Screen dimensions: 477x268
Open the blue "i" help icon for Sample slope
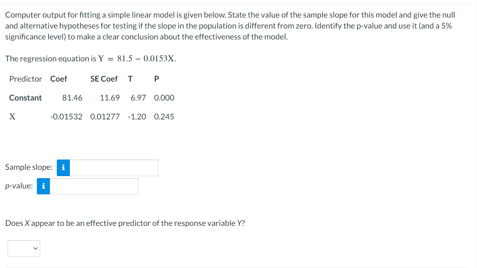pos(63,168)
